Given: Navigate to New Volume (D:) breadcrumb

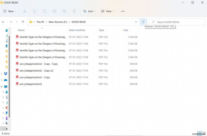Looking at the screenshot, I should click(58, 22).
